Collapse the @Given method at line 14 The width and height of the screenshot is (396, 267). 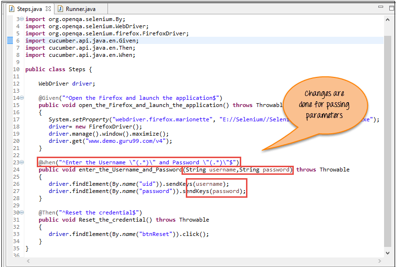(x=22, y=98)
